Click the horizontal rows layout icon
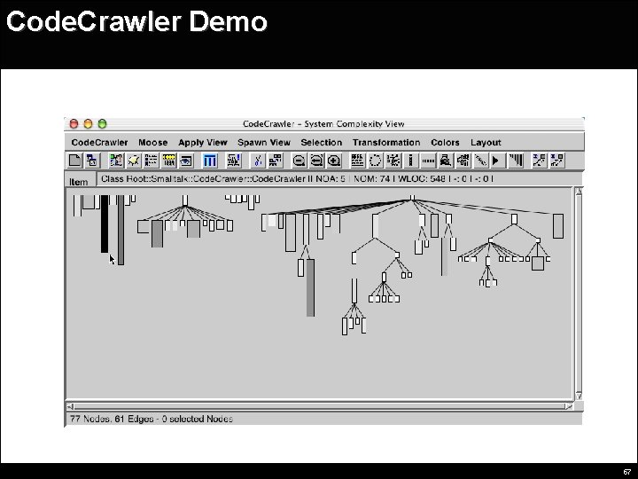Image resolution: width=638 pixels, height=479 pixels. click(358, 161)
